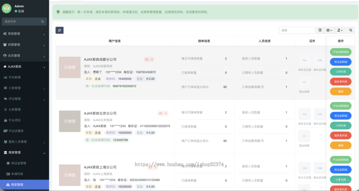Toggle table card view icon
This screenshot has height=191, width=359.
(320, 30)
